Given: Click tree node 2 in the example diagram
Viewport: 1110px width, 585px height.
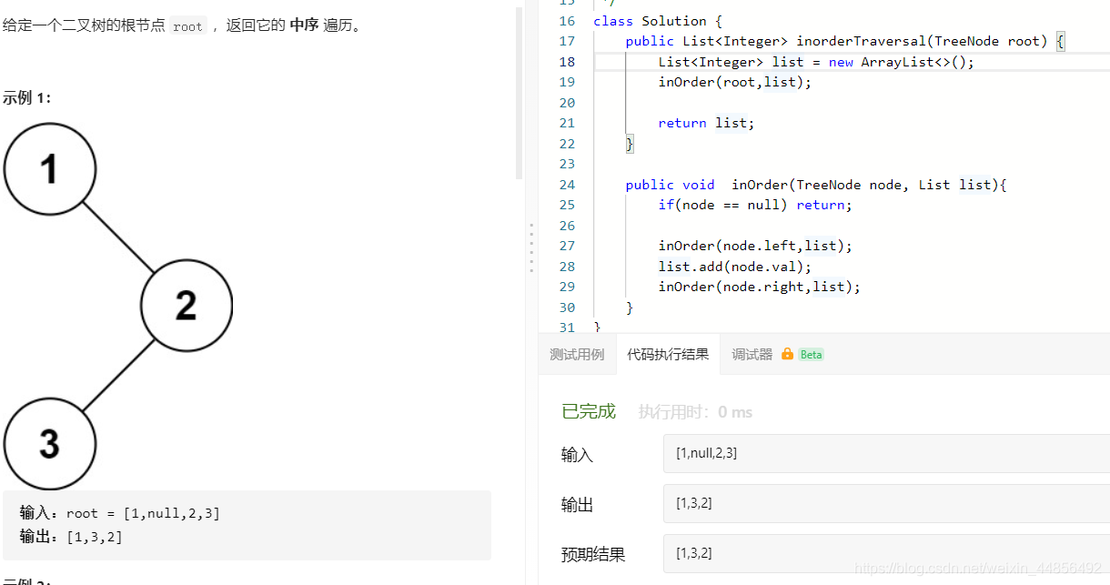Looking at the screenshot, I should 187,305.
